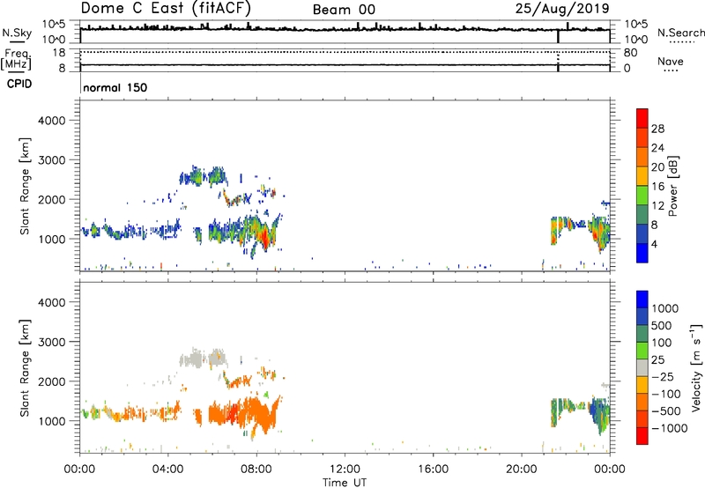Click the 'Power [dB]' colorbar title

[672, 186]
